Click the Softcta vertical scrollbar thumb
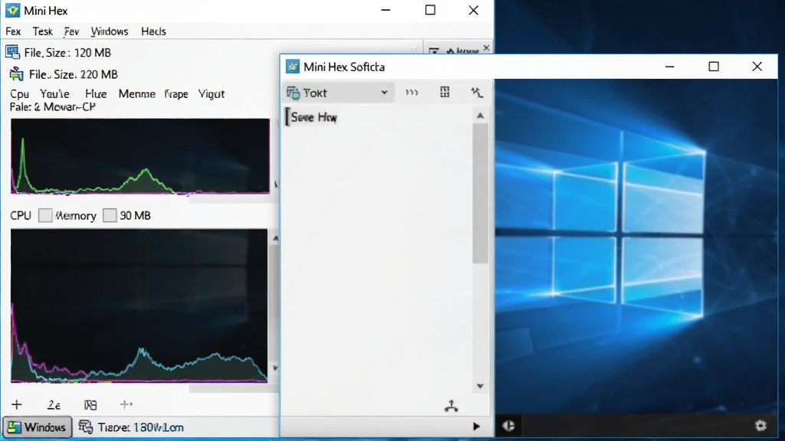This screenshot has width=785, height=441. (480, 194)
